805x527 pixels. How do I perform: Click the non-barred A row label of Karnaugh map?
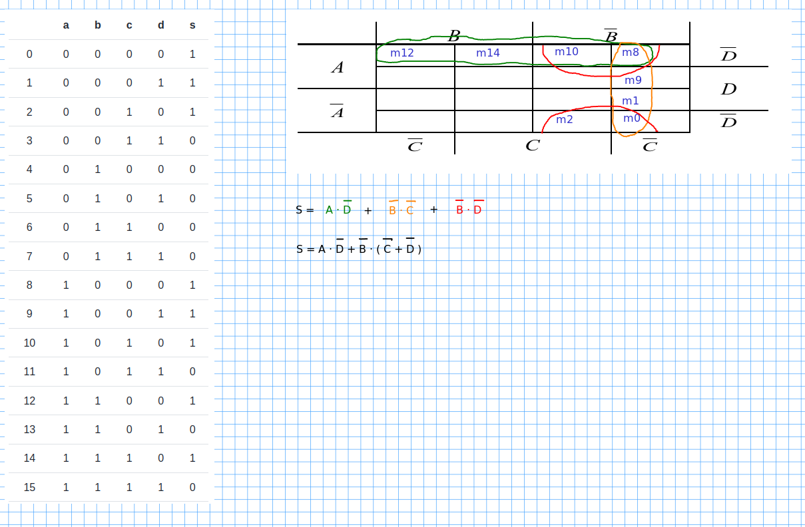point(338,67)
